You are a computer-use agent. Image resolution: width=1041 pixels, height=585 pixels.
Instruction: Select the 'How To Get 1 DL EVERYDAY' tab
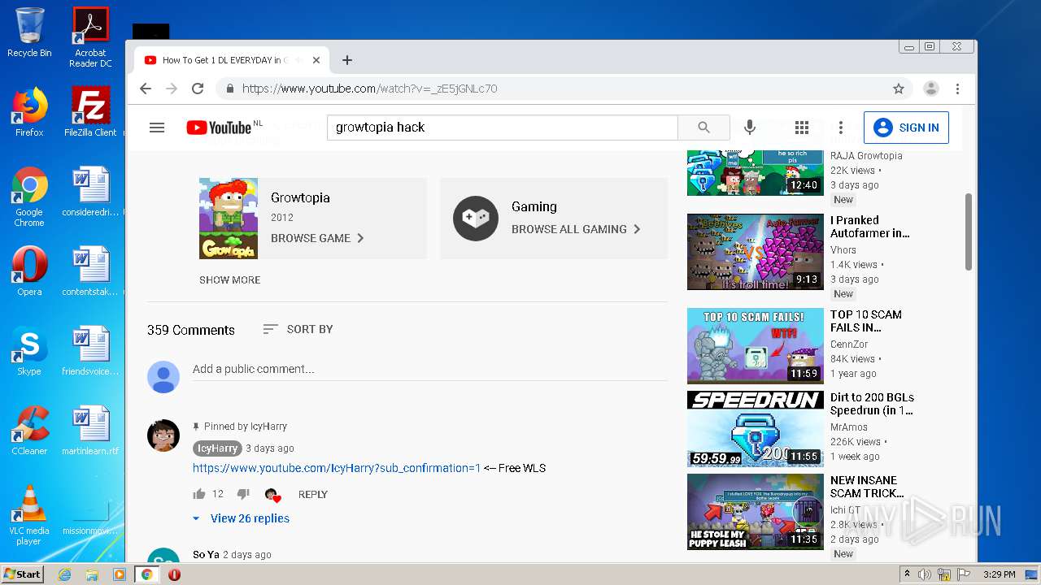[x=232, y=60]
